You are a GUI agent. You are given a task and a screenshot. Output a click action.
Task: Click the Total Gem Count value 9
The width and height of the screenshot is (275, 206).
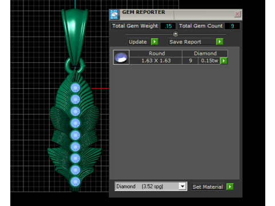point(232,26)
